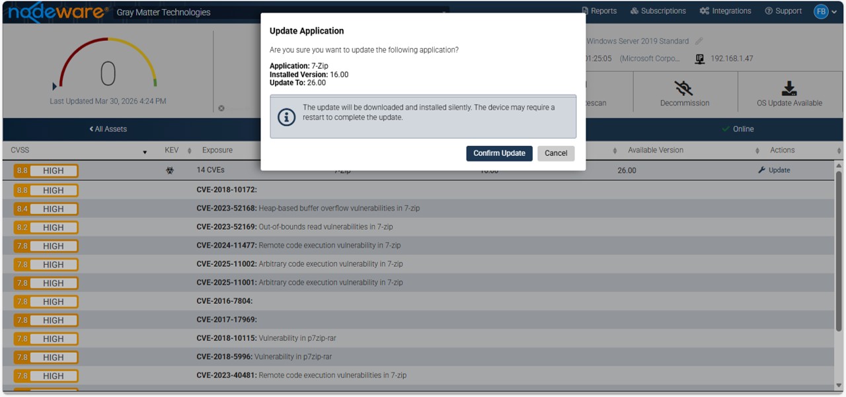Click the 8.4 HIGH severity badge
The height and width of the screenshot is (397, 846).
pyautogui.click(x=46, y=209)
